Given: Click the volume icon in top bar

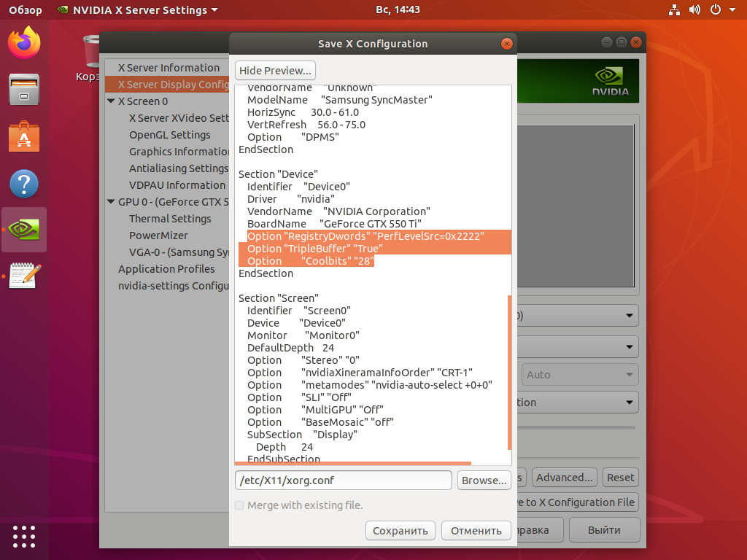Looking at the screenshot, I should point(694,9).
